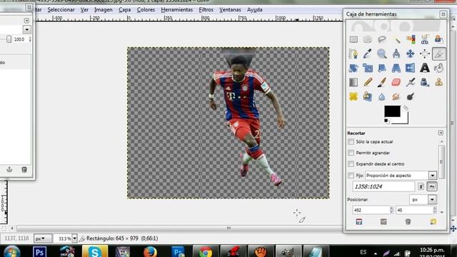
Task: Select the Blur/Sharpen droplet tool
Action: pyautogui.click(x=382, y=96)
